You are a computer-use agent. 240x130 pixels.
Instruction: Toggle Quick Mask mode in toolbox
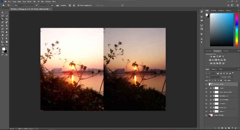[x=2, y=55]
